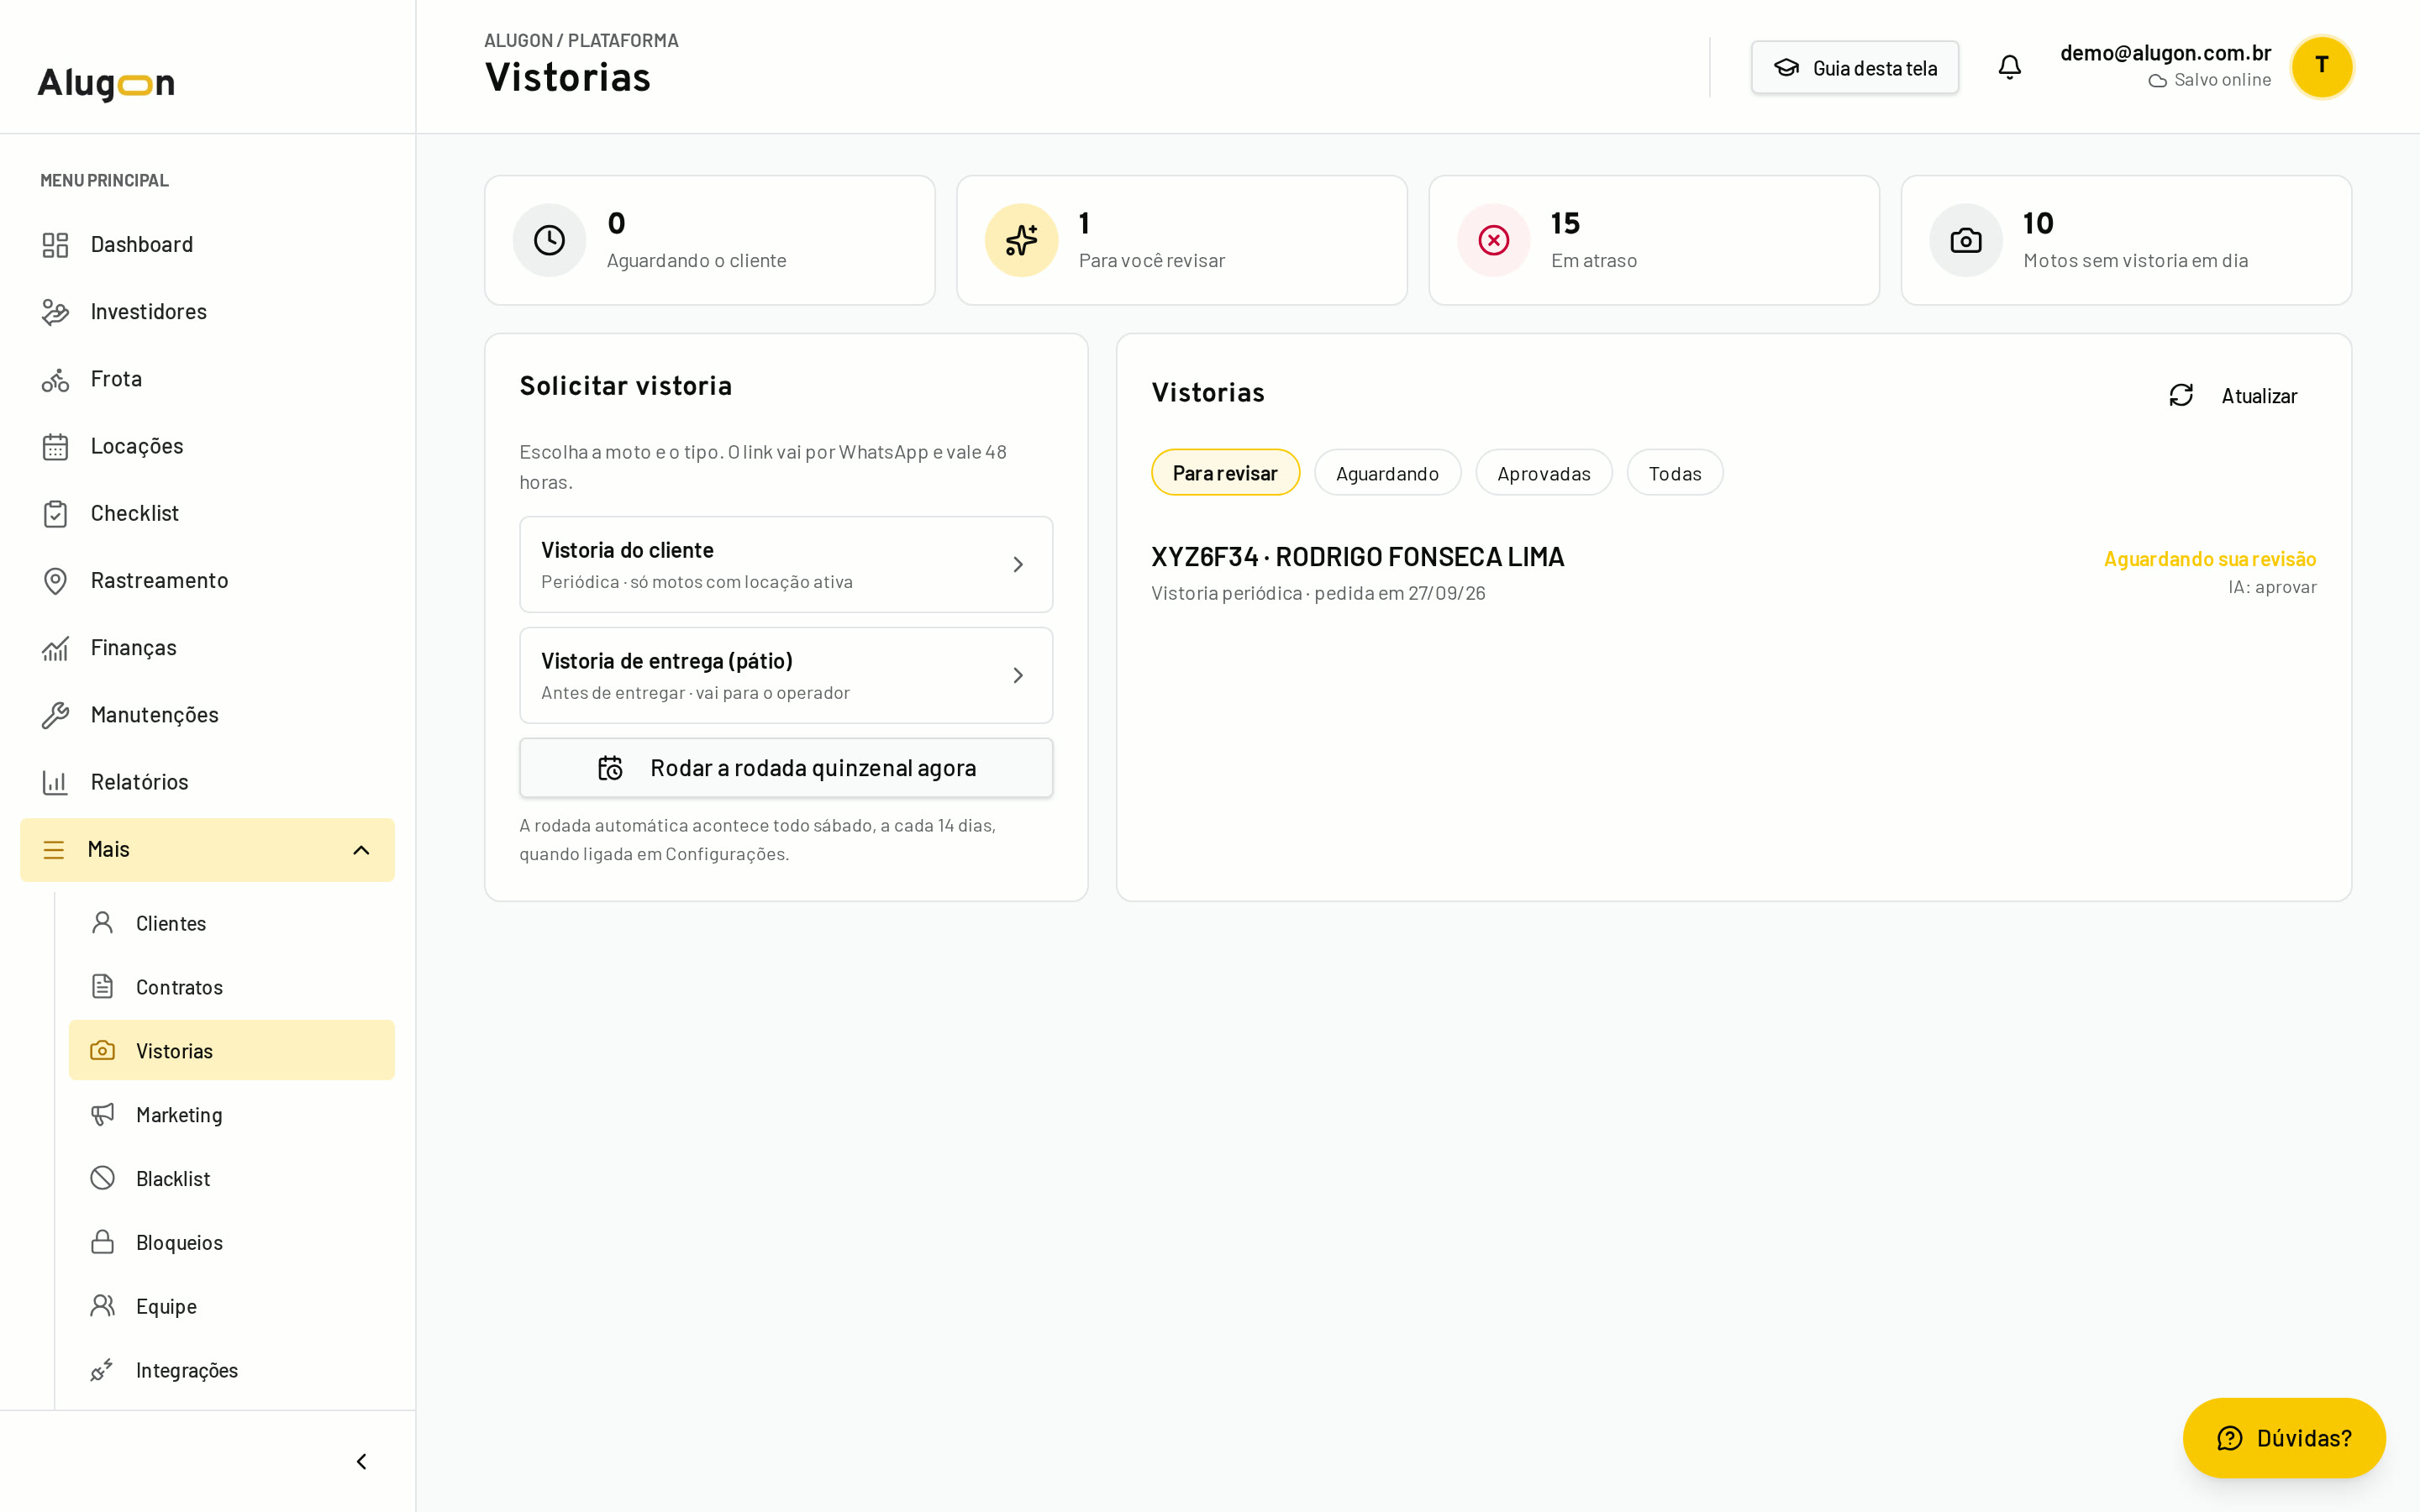Click the Blacklist ban icon
The height and width of the screenshot is (1512, 2420).
[x=102, y=1178]
